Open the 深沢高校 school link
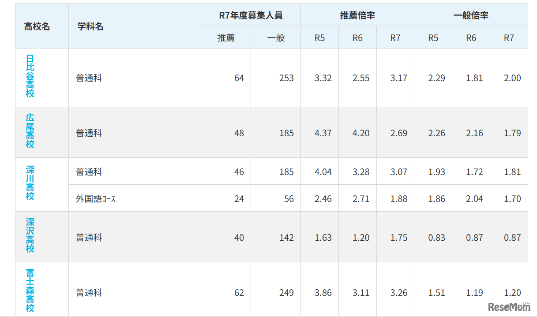This screenshot has height=317, width=537. tap(30, 235)
